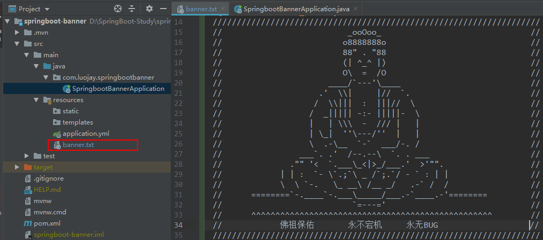Click the collapse all icon in Project panel
The height and width of the screenshot is (240, 543).
pos(132,9)
